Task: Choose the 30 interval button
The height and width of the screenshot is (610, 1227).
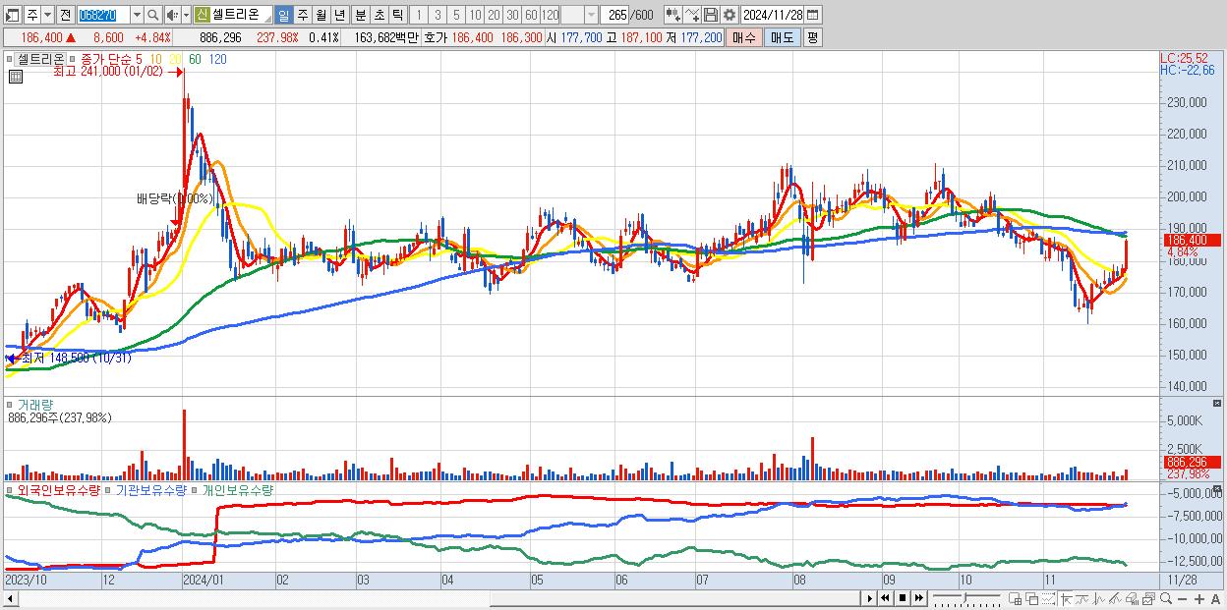Action: [x=512, y=16]
